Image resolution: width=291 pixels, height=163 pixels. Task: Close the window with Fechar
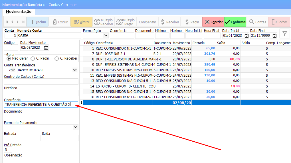click(279, 22)
